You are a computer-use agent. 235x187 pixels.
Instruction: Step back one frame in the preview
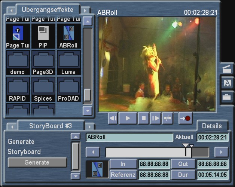(x=113, y=119)
